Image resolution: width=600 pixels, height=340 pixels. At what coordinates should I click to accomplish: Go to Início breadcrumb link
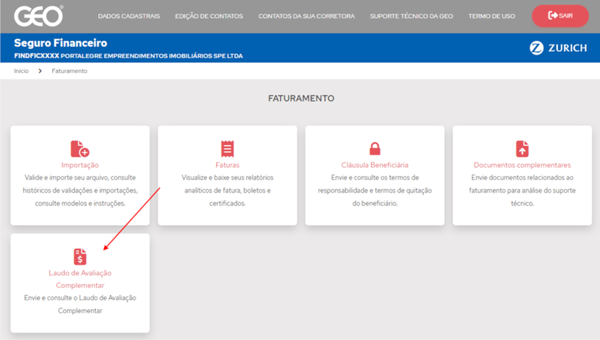(22, 71)
